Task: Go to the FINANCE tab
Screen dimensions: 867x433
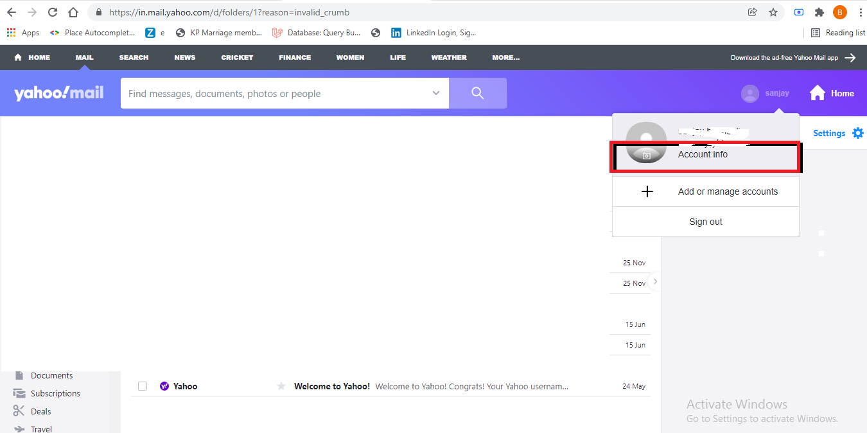Action: tap(295, 57)
